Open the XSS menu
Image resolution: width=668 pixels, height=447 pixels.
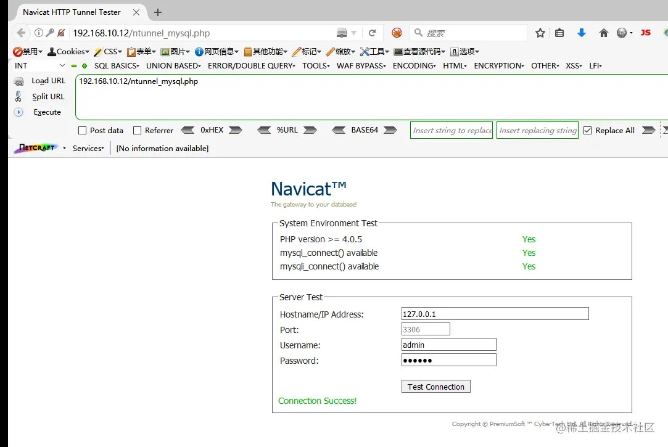574,66
